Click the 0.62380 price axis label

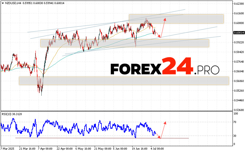239,4
